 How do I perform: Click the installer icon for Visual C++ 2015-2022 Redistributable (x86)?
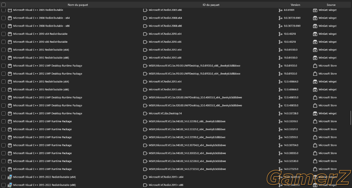10,185
